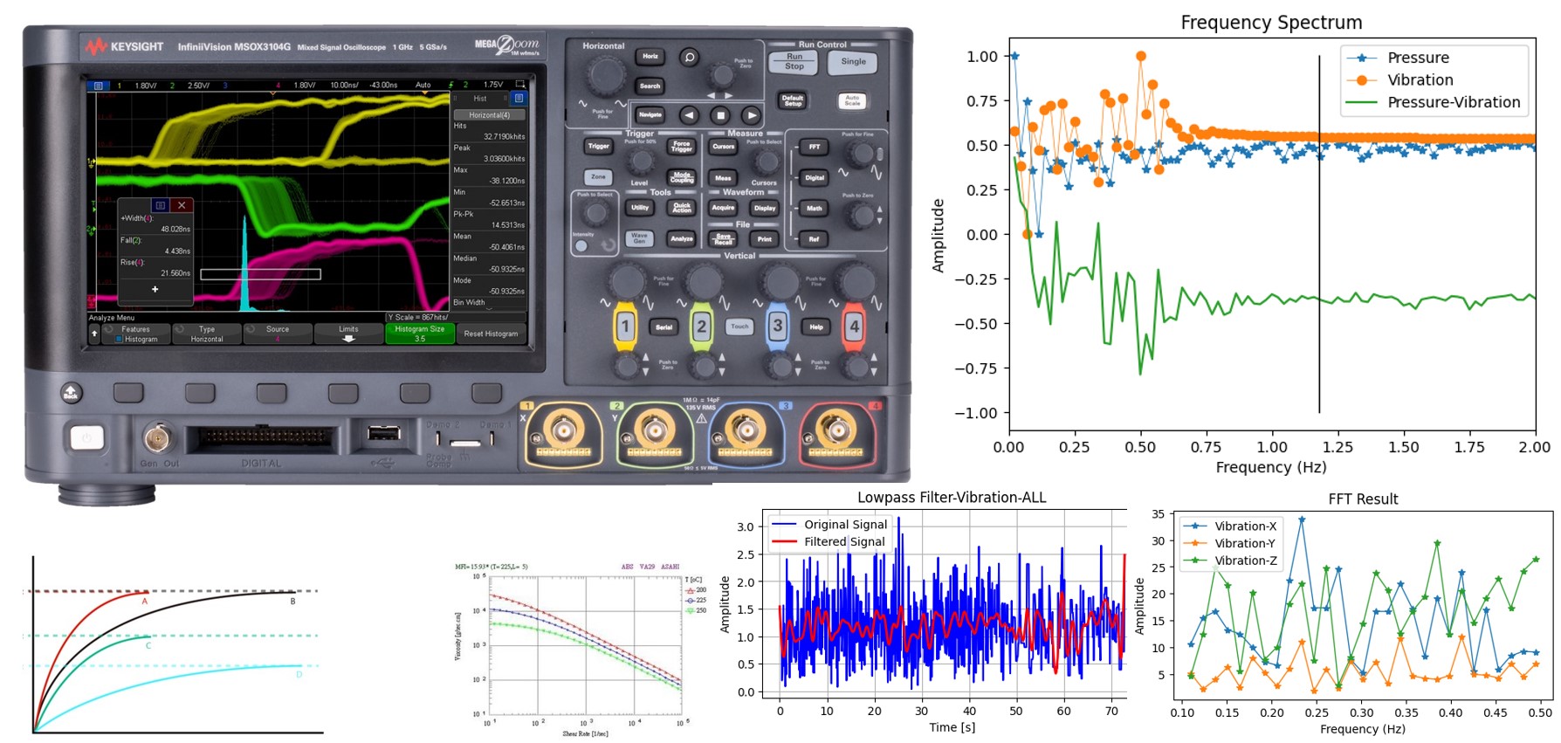This screenshot has width=1561, height=743.
Task: Push the FFT key
Action: click(x=814, y=148)
